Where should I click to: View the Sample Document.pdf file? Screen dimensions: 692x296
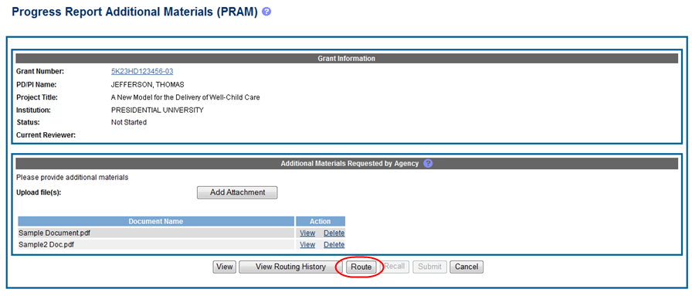click(x=307, y=233)
